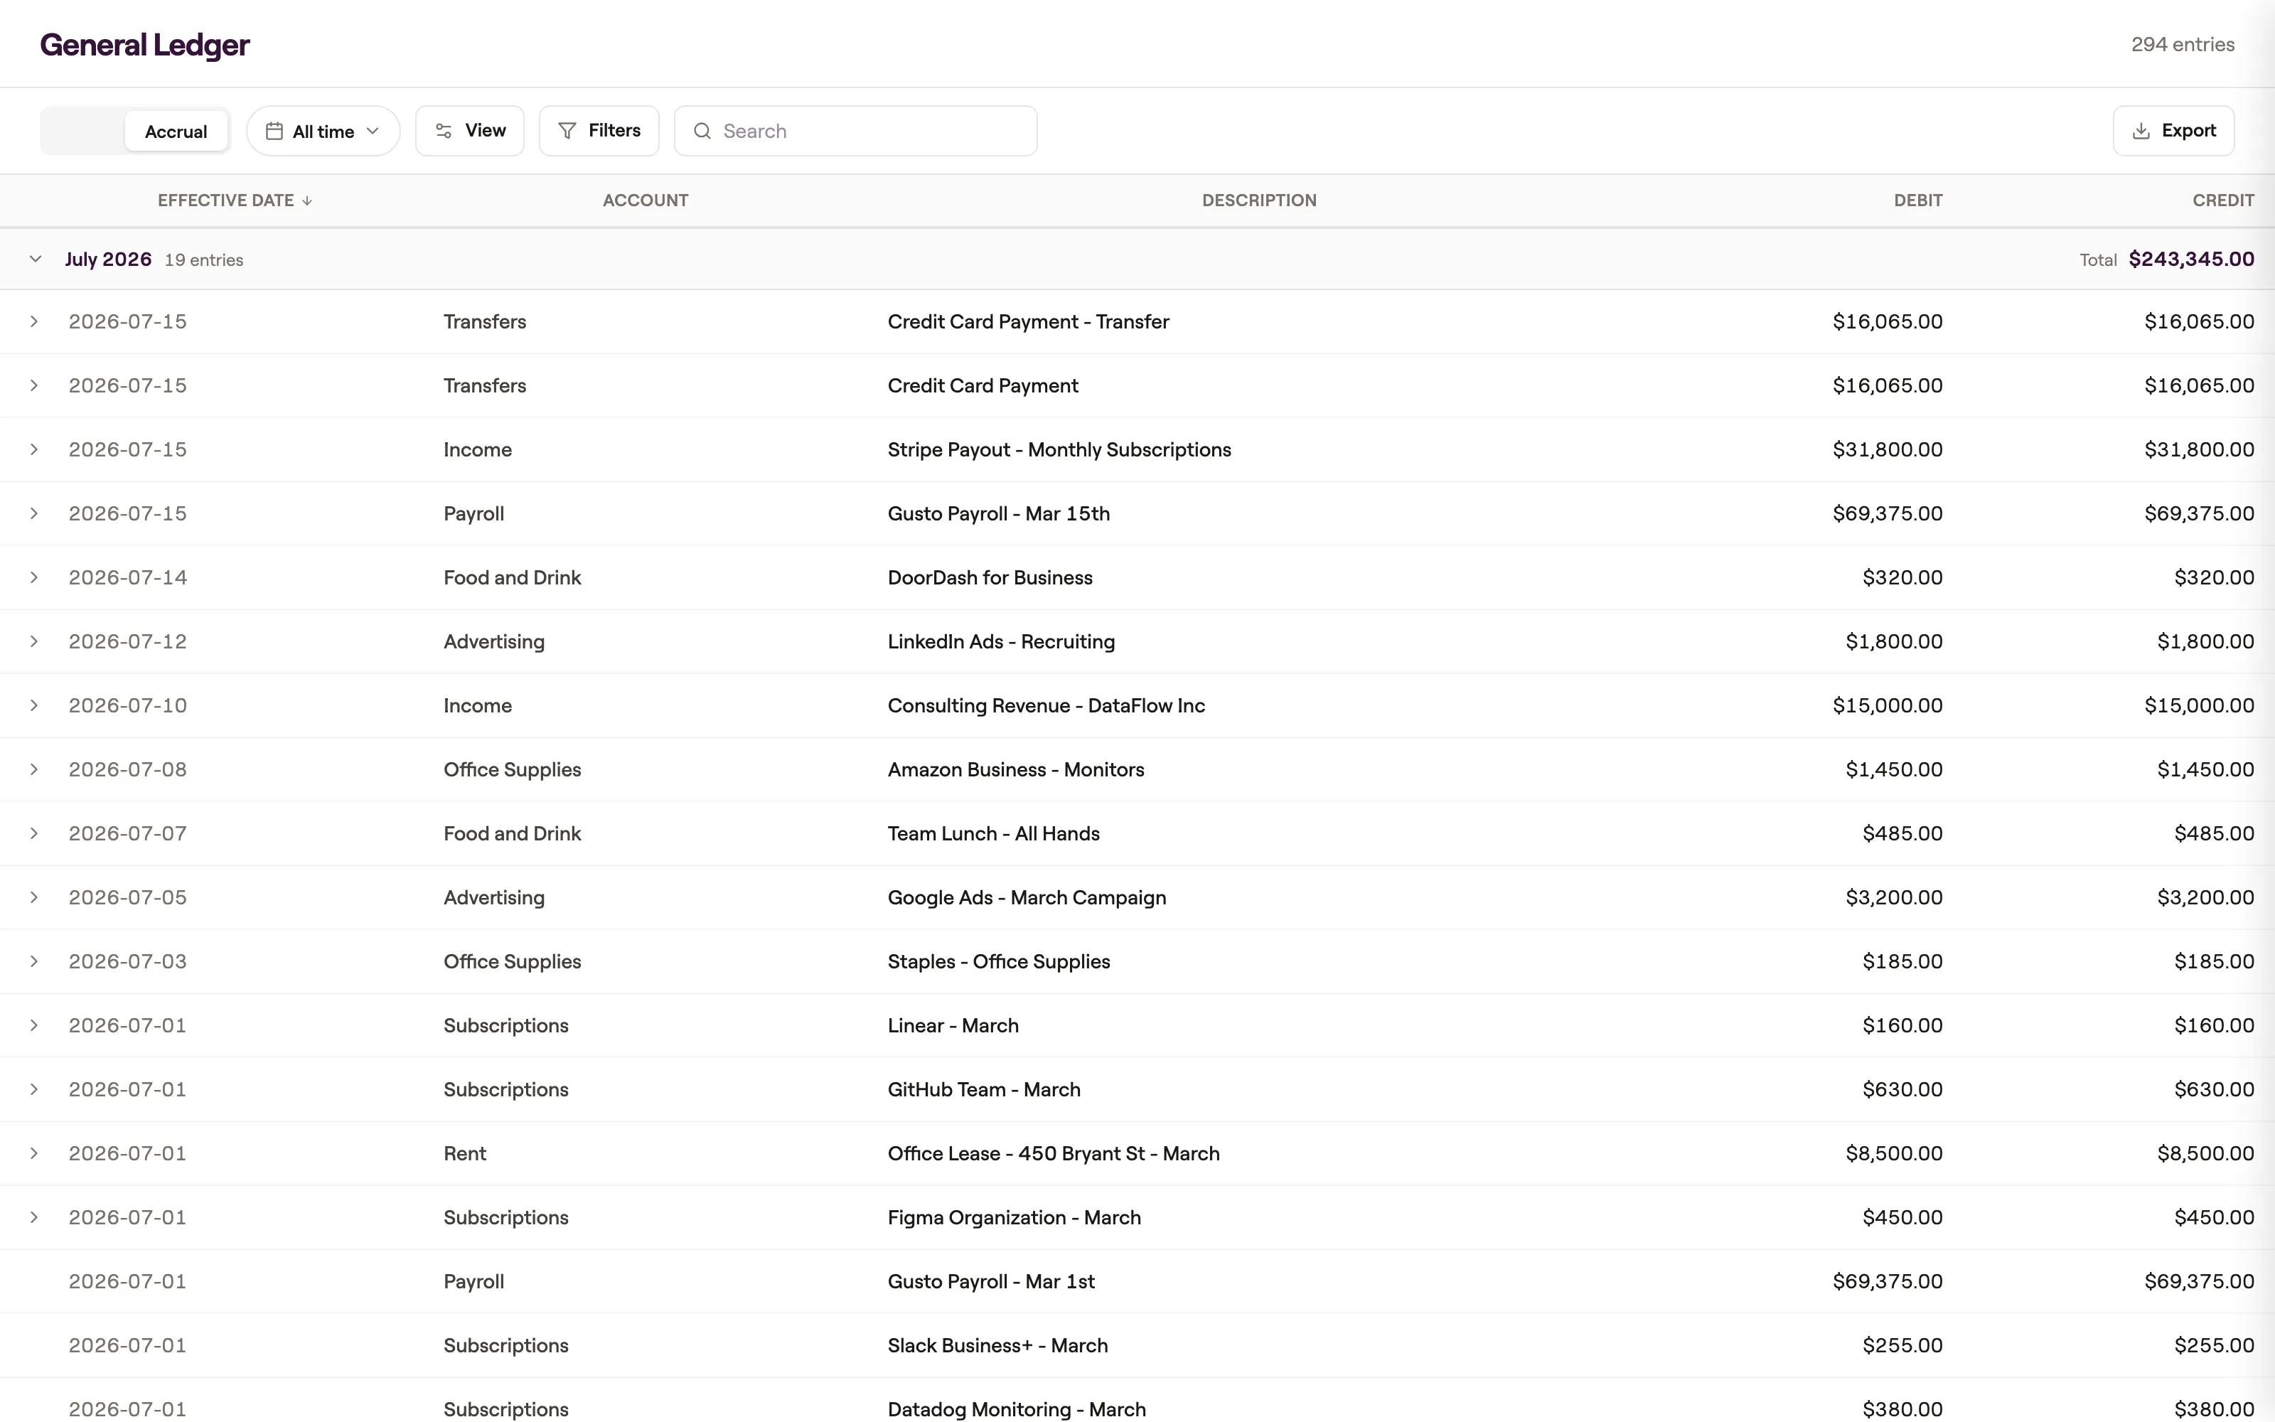Expand the LinkedIn Ads - Recruiting row
This screenshot has width=2275, height=1422.
click(x=34, y=641)
